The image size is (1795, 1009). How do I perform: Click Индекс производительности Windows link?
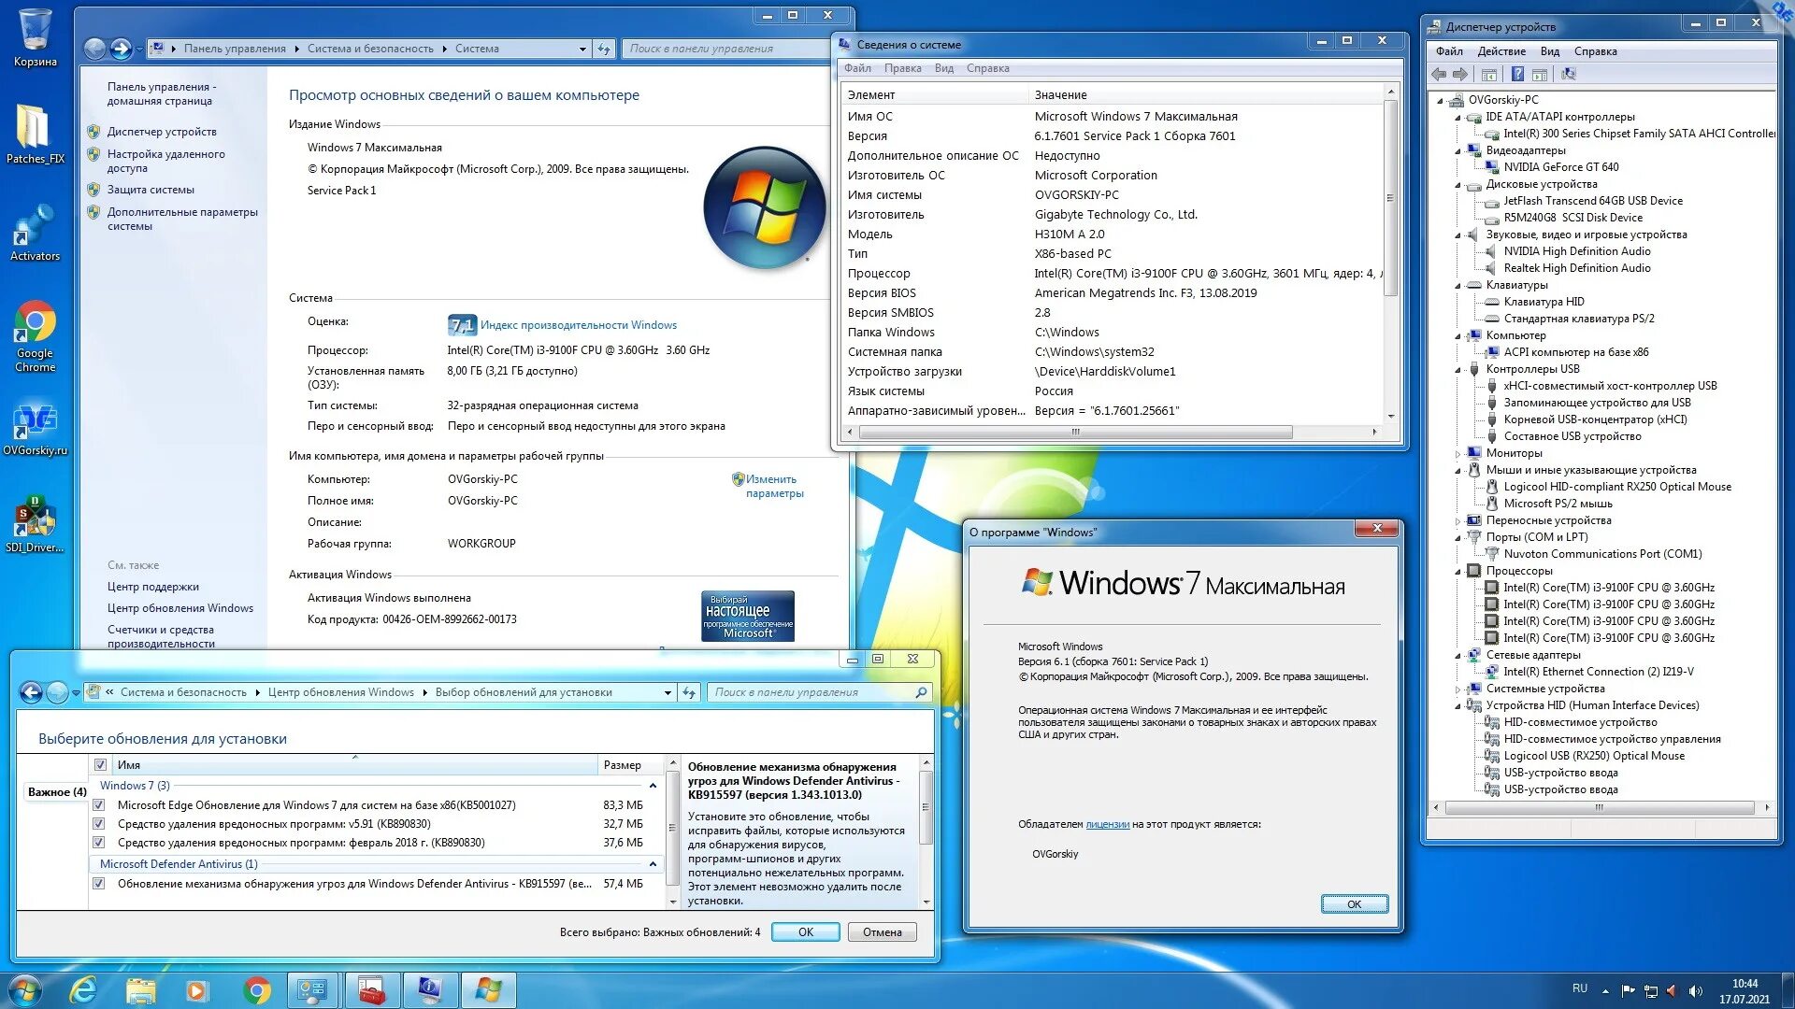pos(578,325)
